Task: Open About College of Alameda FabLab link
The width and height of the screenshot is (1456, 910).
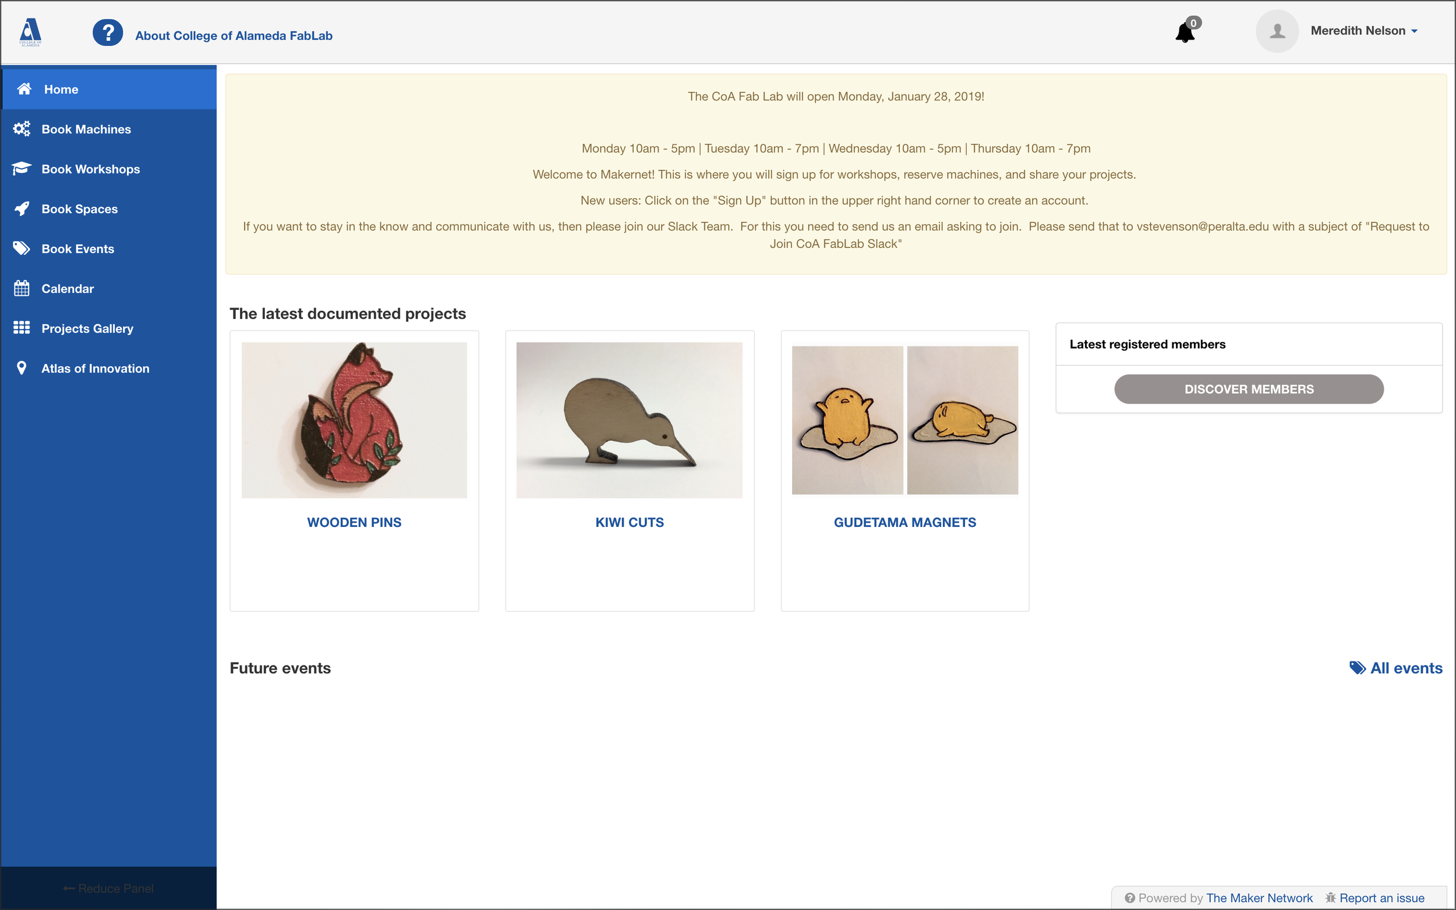Action: (234, 36)
